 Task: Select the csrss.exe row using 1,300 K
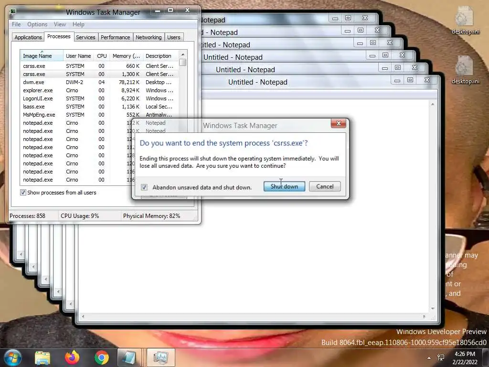(99, 74)
